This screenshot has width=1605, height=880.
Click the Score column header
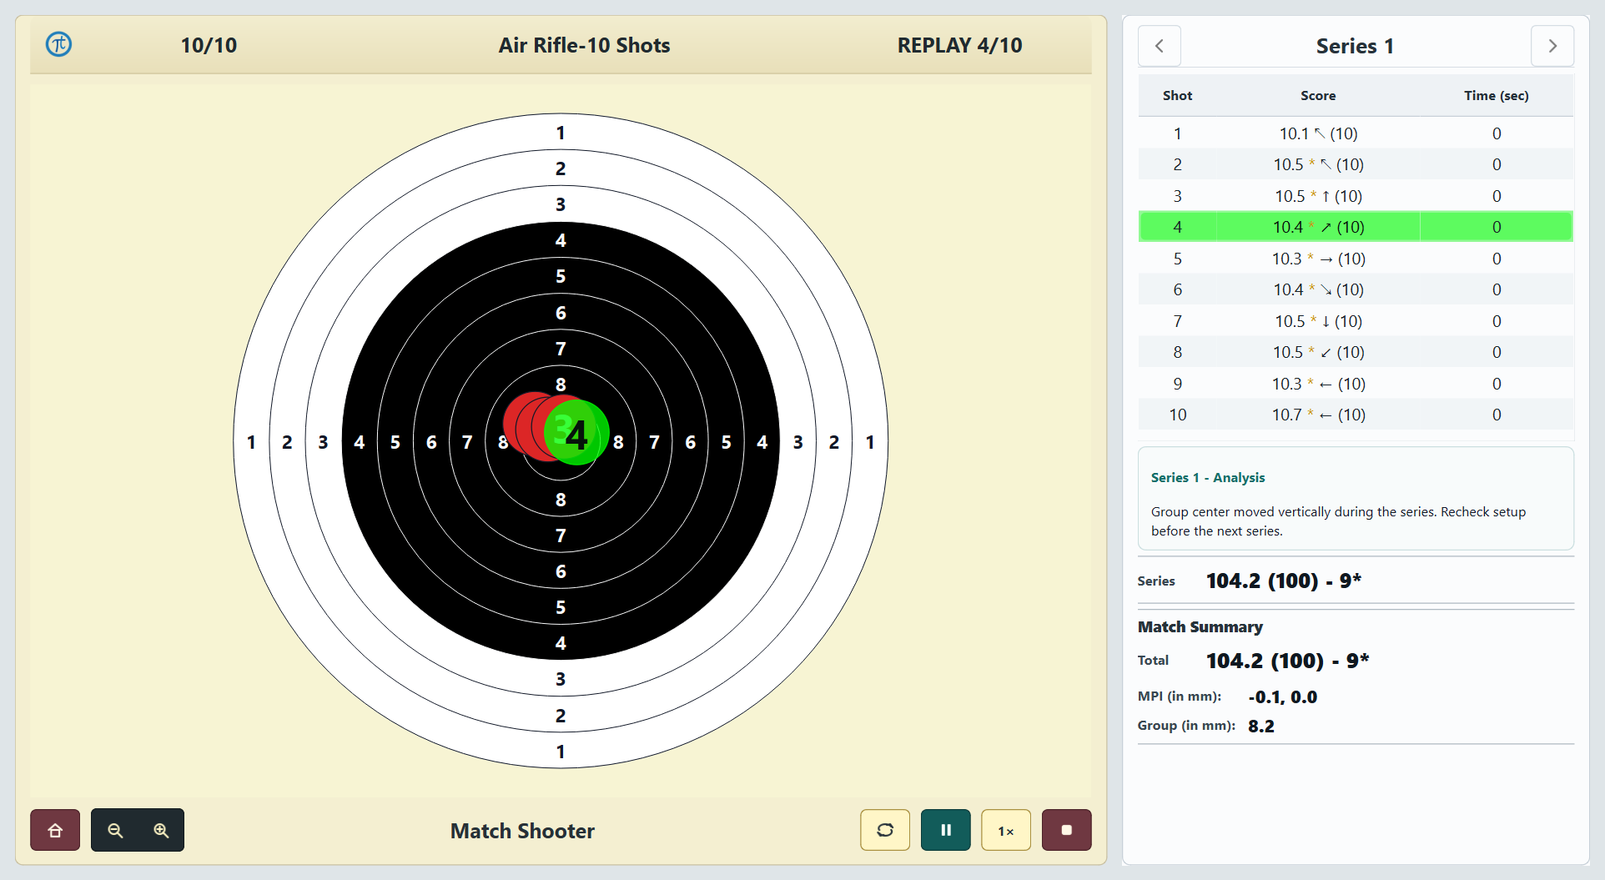tap(1318, 96)
